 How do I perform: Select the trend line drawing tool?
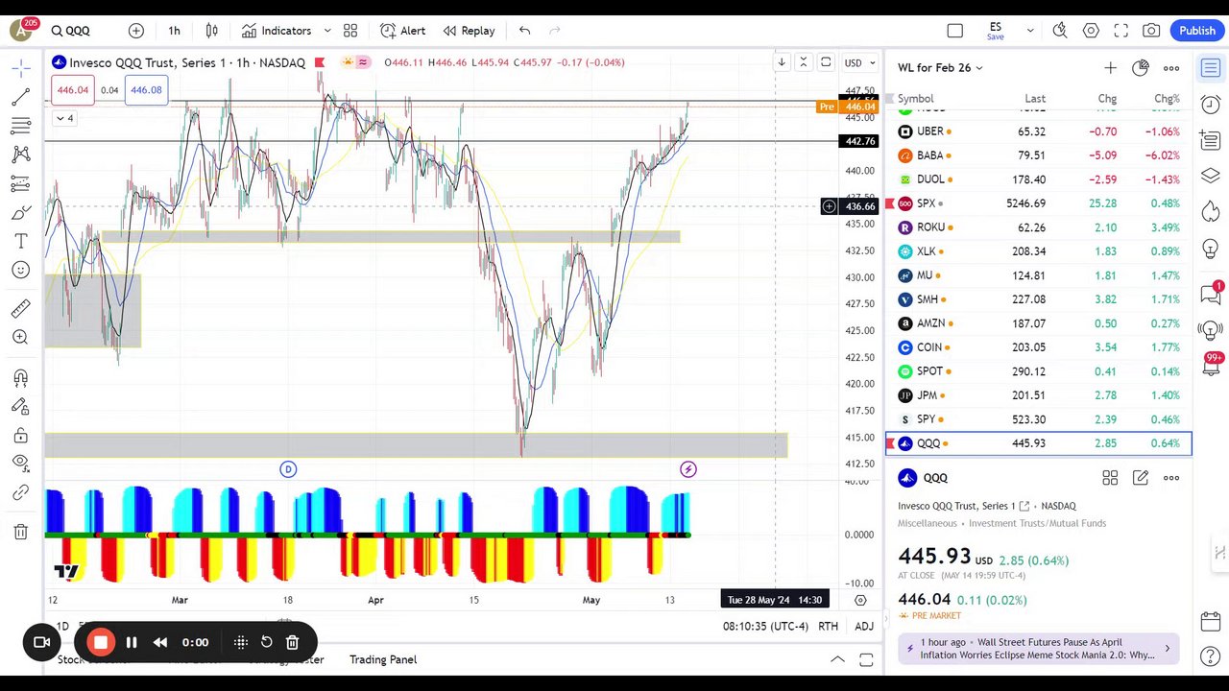[x=20, y=97]
